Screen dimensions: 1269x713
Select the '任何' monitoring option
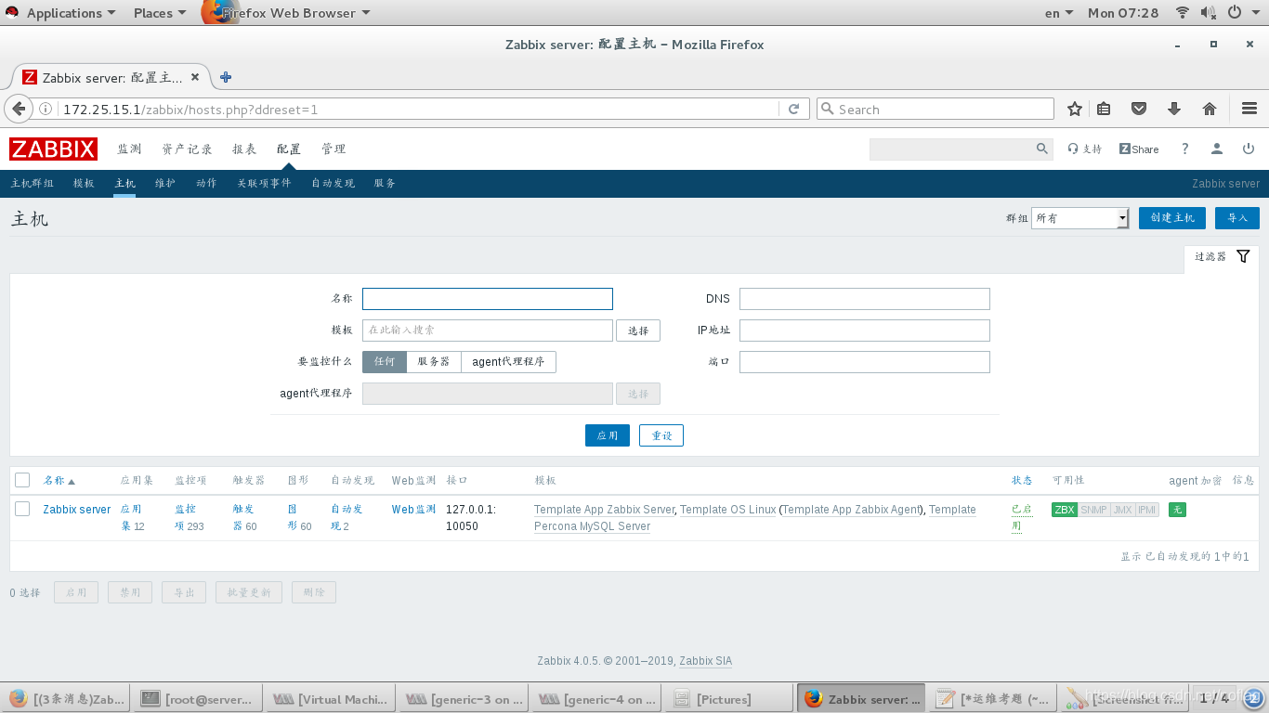[385, 362]
